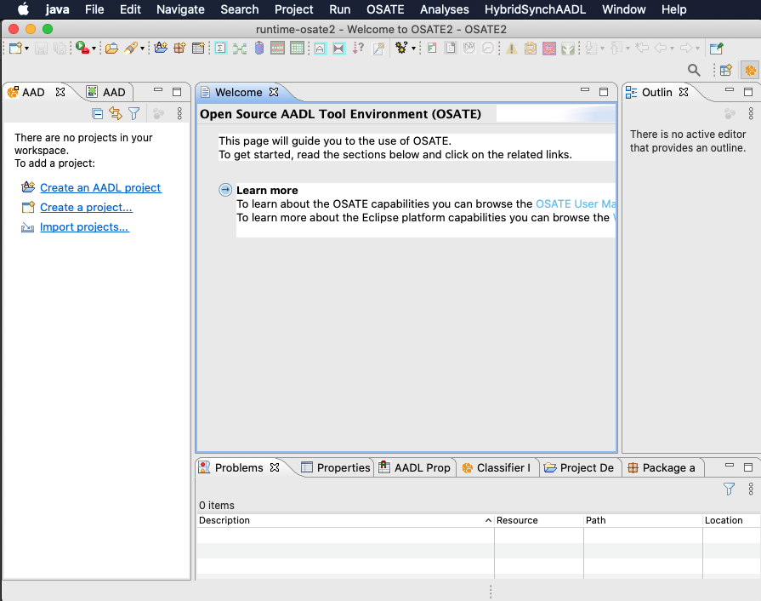
Task: Click the Problems view filter funnel icon
Action: [x=729, y=489]
